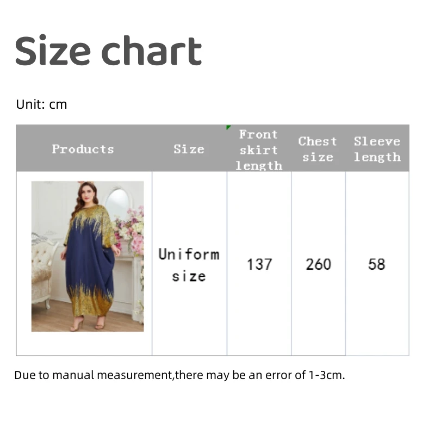435x435 pixels.
Task: Click the dress product thumbnail image
Action: point(88,256)
